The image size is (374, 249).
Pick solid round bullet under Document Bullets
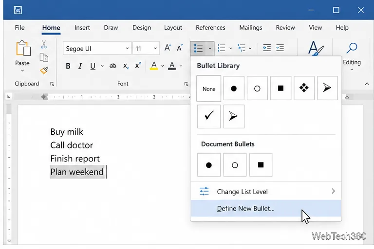209,165
